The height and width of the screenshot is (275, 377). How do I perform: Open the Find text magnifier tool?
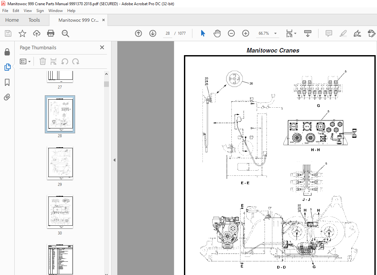pos(65,33)
